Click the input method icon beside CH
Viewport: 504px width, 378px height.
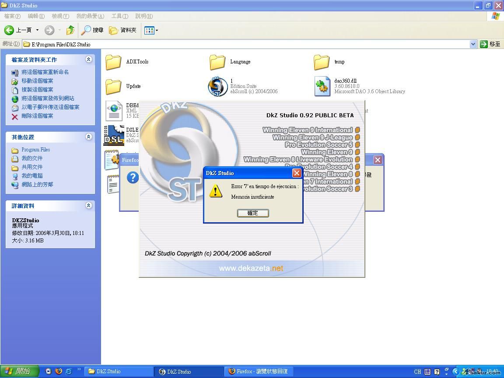tap(427, 371)
